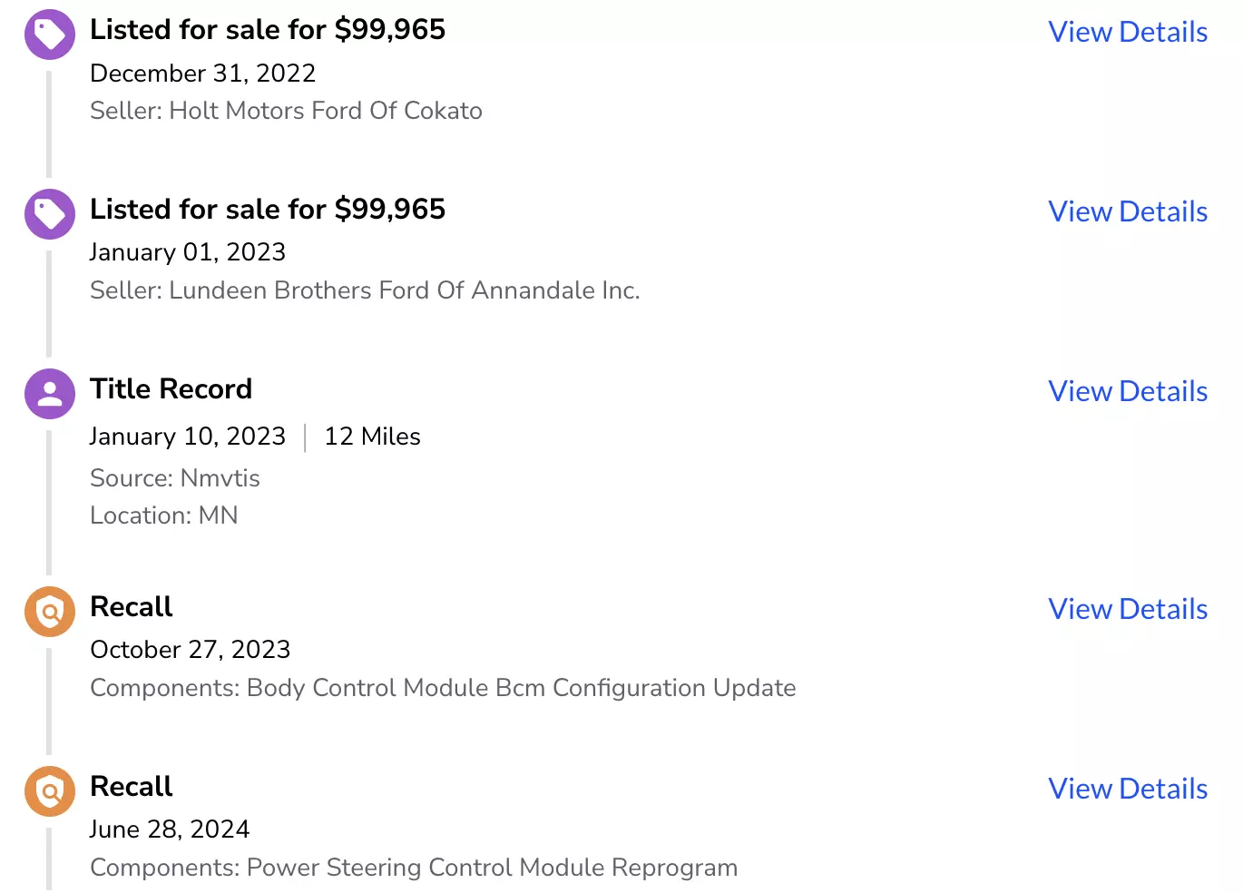Click the Seller: Holt Motors Ford Of Cokato text

click(x=286, y=111)
